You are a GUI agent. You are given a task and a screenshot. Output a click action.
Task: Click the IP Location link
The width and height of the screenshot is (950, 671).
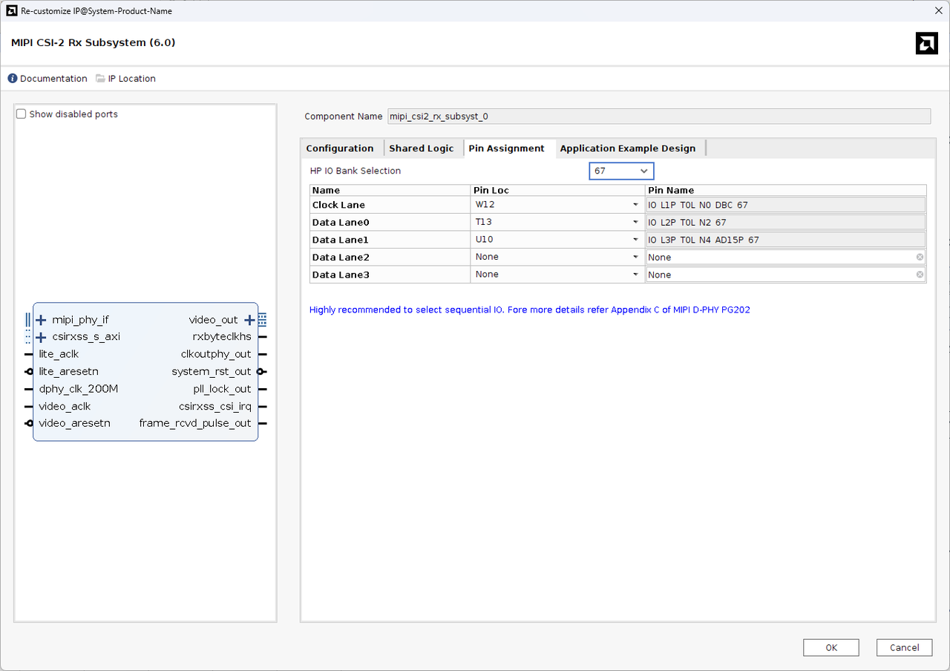coord(132,79)
